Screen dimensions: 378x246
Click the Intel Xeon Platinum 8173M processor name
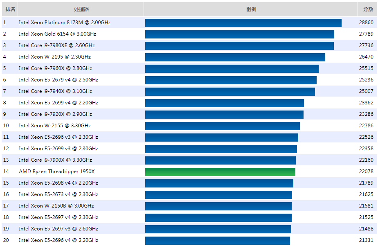[x=65, y=23]
